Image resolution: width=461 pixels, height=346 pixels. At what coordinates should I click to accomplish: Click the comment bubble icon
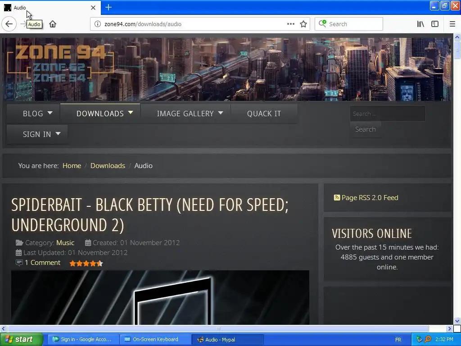(x=19, y=263)
